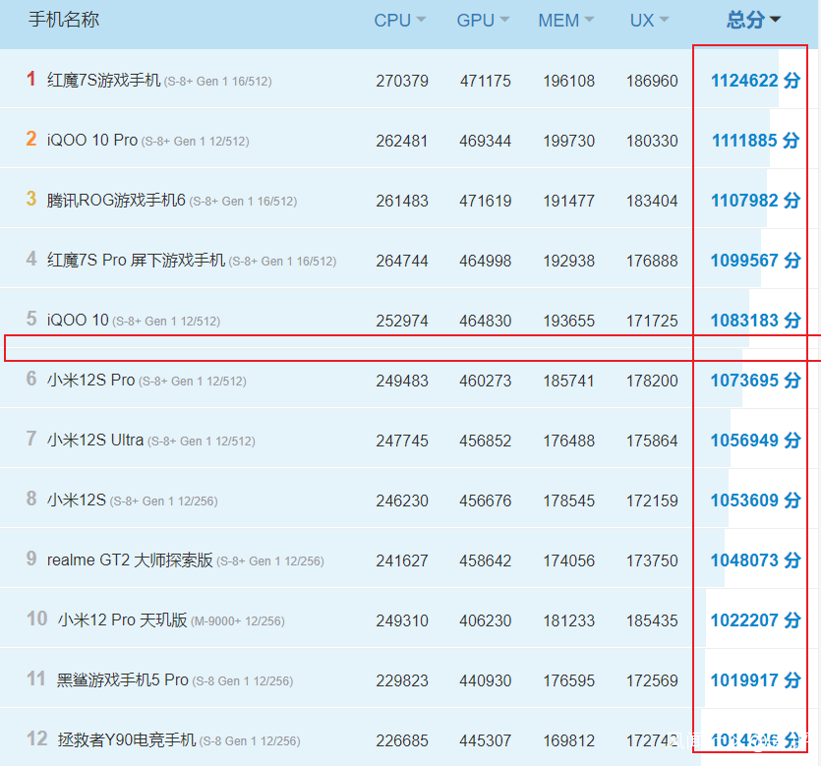Screen dimensions: 821x766
Task: Click MEM score 192938
Action: 568,261
